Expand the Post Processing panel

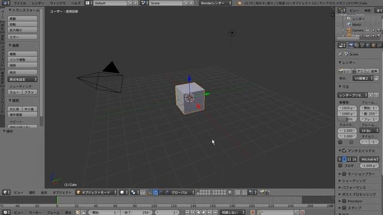(358, 194)
